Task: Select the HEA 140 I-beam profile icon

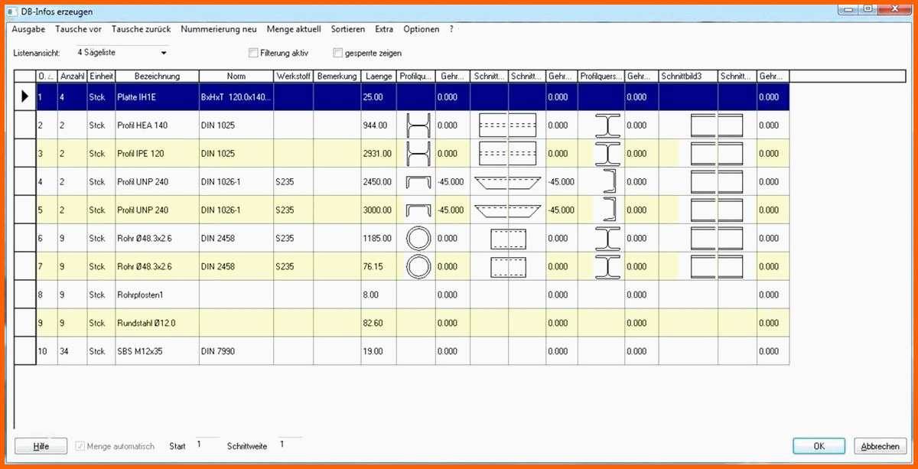Action: [x=418, y=125]
